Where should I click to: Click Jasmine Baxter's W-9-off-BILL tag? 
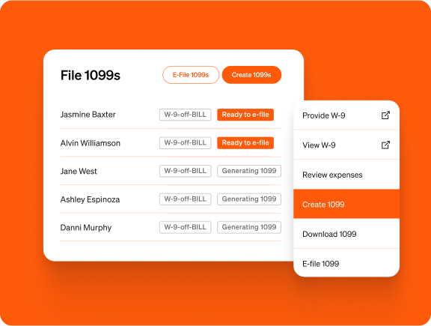pyautogui.click(x=186, y=115)
